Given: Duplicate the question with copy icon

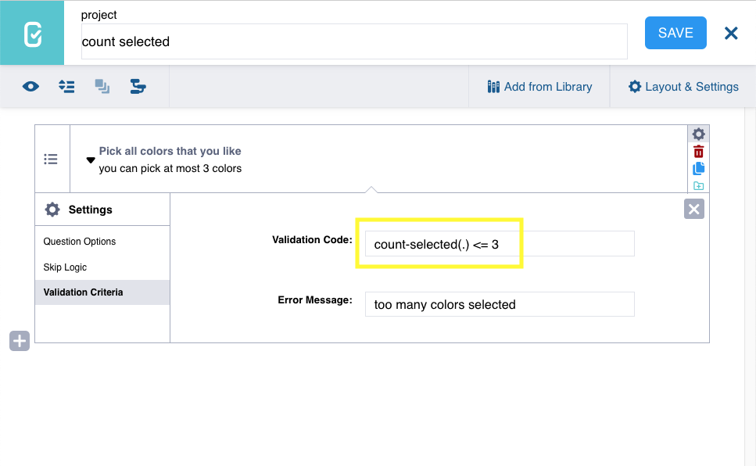Looking at the screenshot, I should (698, 168).
